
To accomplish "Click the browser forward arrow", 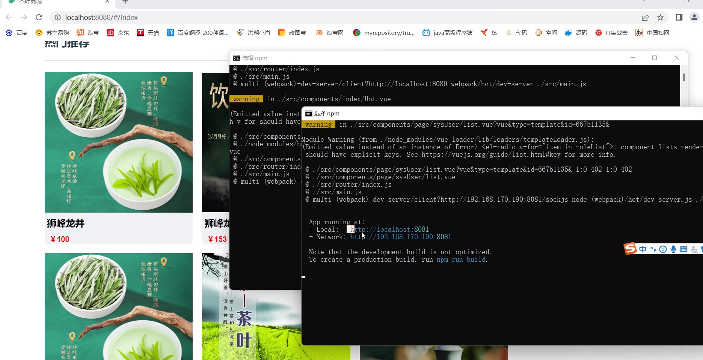I will [x=24, y=17].
